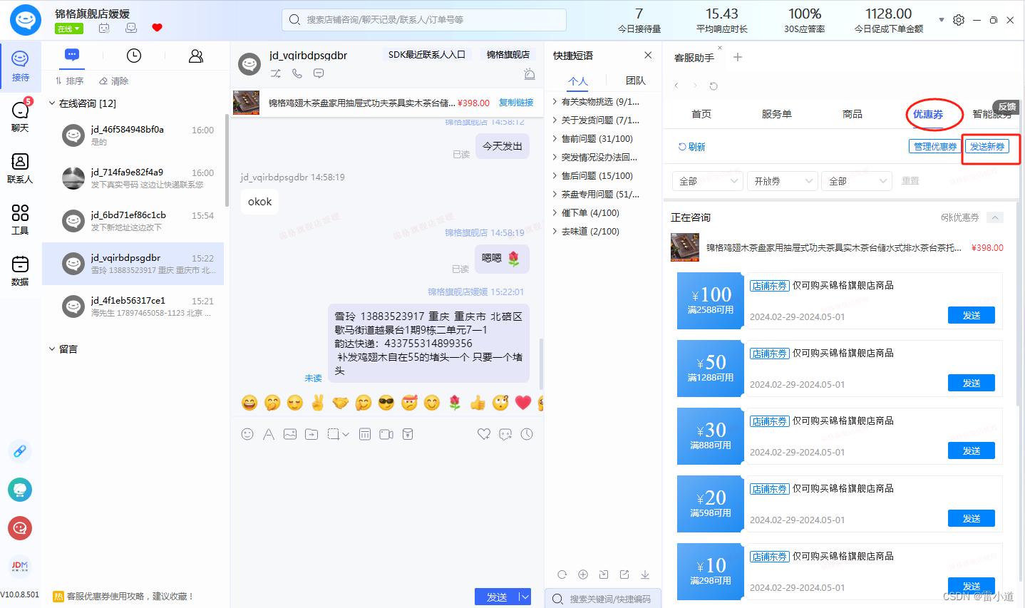Open the 聊天 chat section
The width and height of the screenshot is (1025, 608).
coord(20,116)
